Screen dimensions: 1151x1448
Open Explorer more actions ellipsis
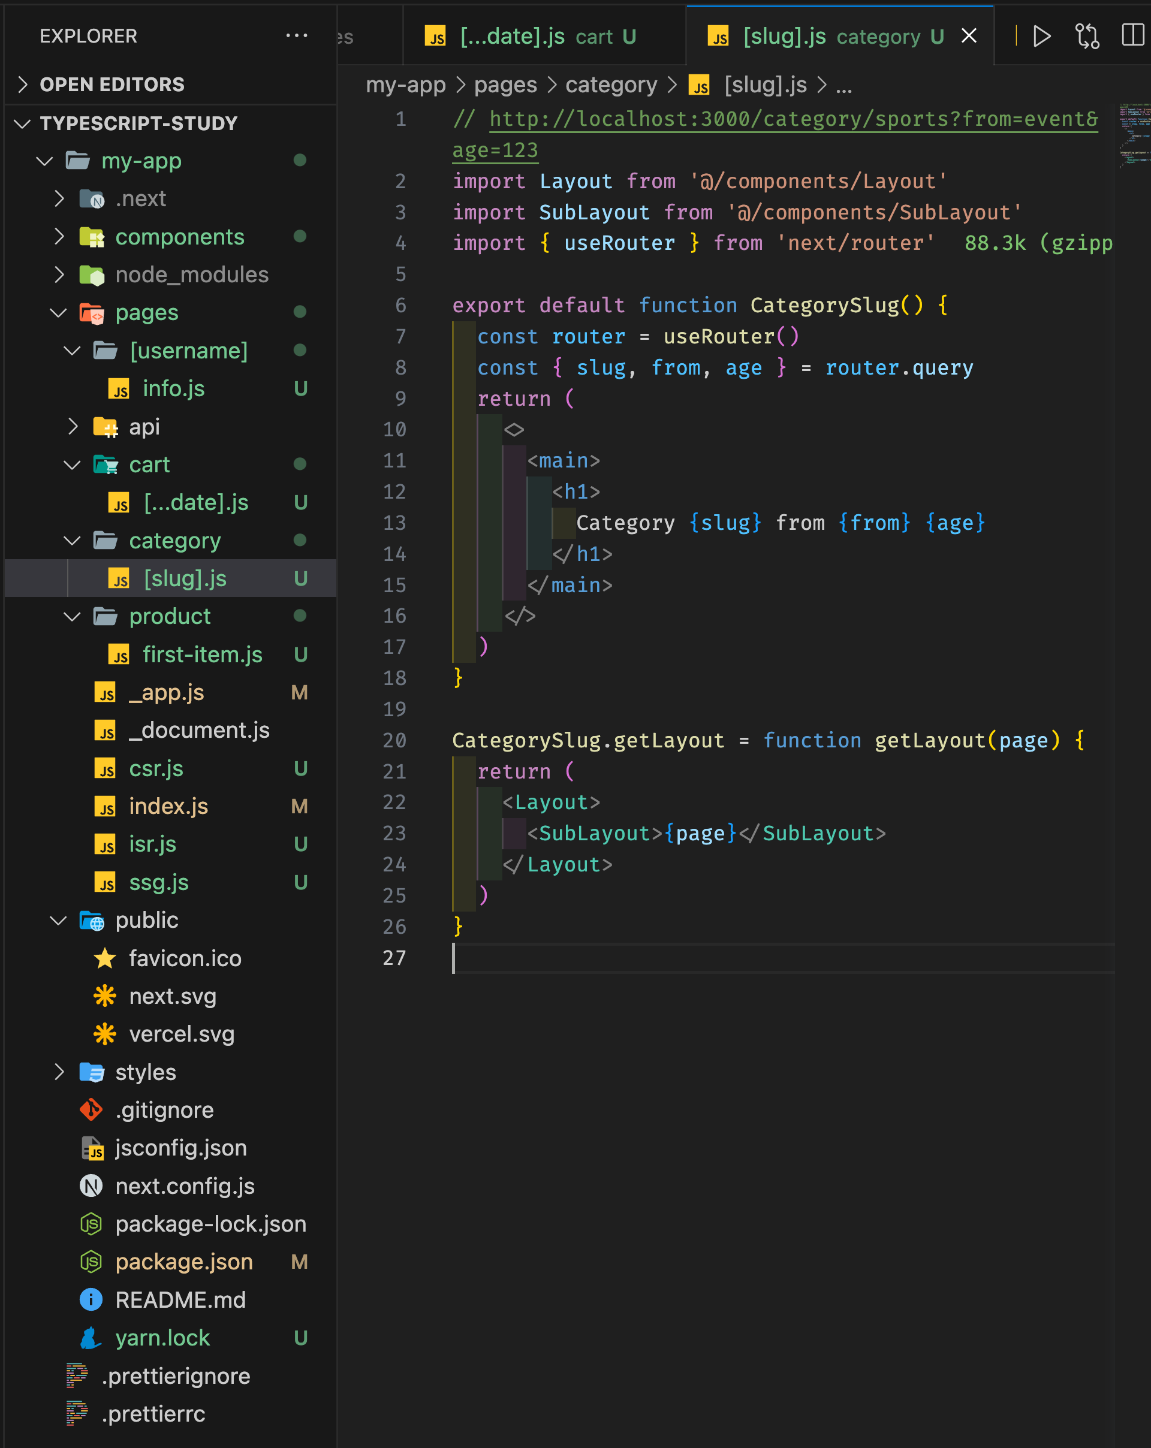pos(296,35)
